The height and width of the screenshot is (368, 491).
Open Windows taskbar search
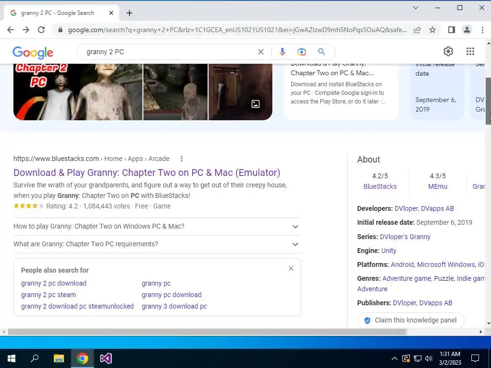35,358
